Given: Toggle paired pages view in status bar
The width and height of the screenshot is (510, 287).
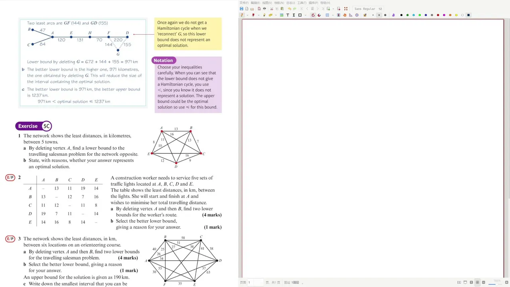Looking at the screenshot, I should pos(459,282).
